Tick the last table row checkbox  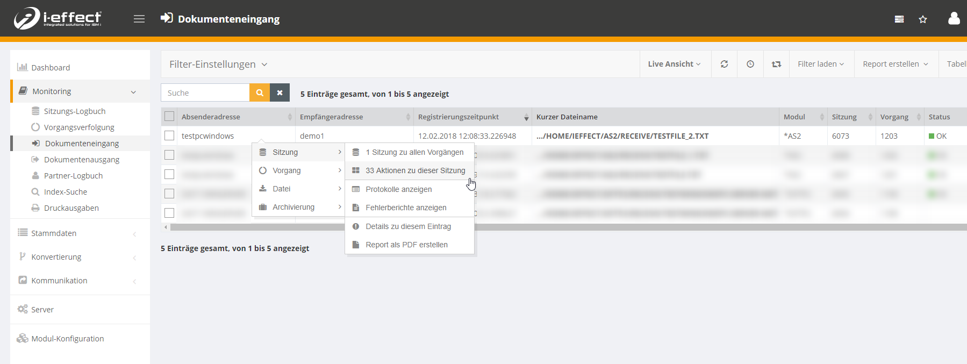[x=169, y=213]
